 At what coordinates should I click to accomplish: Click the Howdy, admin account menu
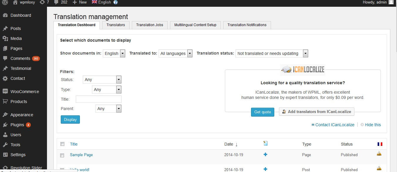(x=375, y=2)
